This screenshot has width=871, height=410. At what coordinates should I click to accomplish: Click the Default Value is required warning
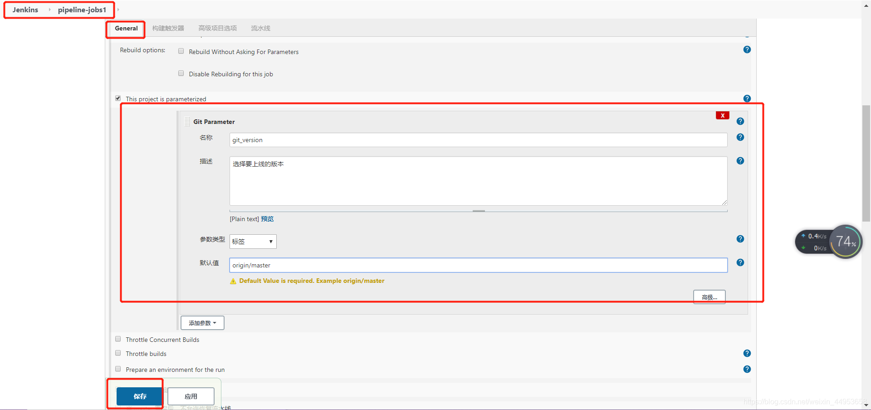(312, 281)
